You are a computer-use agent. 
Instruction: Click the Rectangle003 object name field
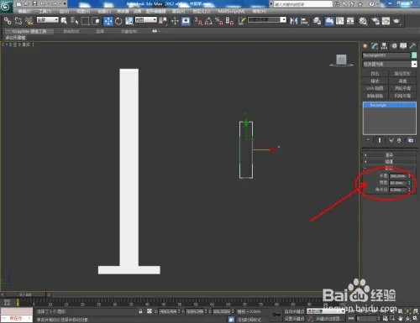click(x=386, y=55)
